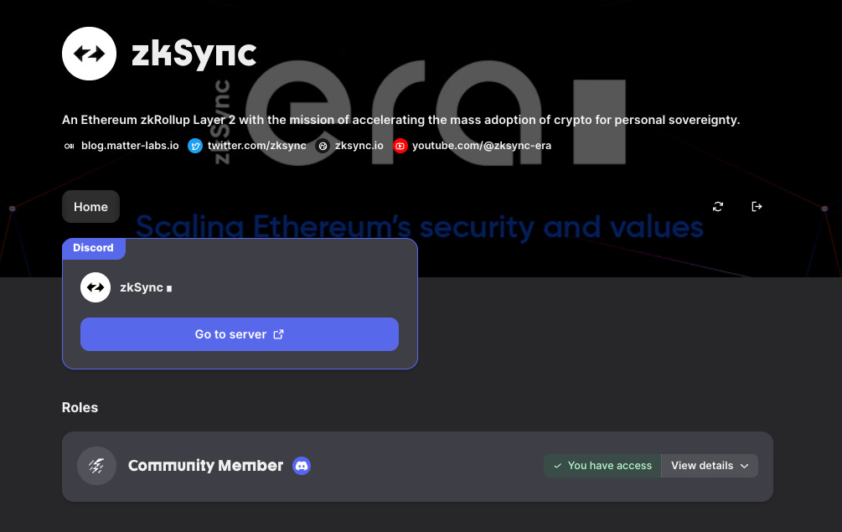Viewport: 842px width, 532px height.
Task: Refresh access with the sync arrows icon
Action: 718,207
